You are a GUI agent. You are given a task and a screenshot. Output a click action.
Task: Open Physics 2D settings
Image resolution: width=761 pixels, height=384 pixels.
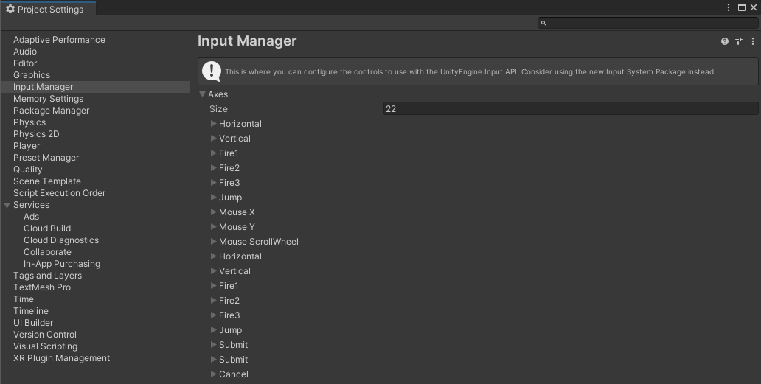pyautogui.click(x=36, y=134)
